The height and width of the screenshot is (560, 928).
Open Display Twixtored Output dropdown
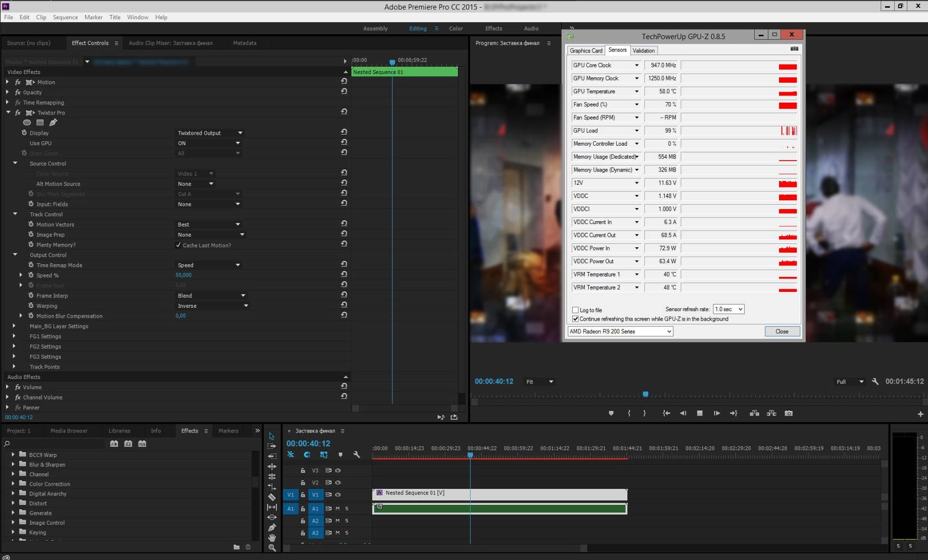209,133
